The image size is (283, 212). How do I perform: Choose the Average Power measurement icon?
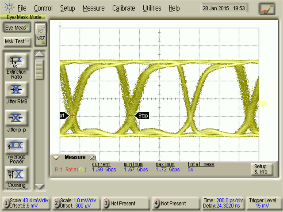click(x=16, y=146)
